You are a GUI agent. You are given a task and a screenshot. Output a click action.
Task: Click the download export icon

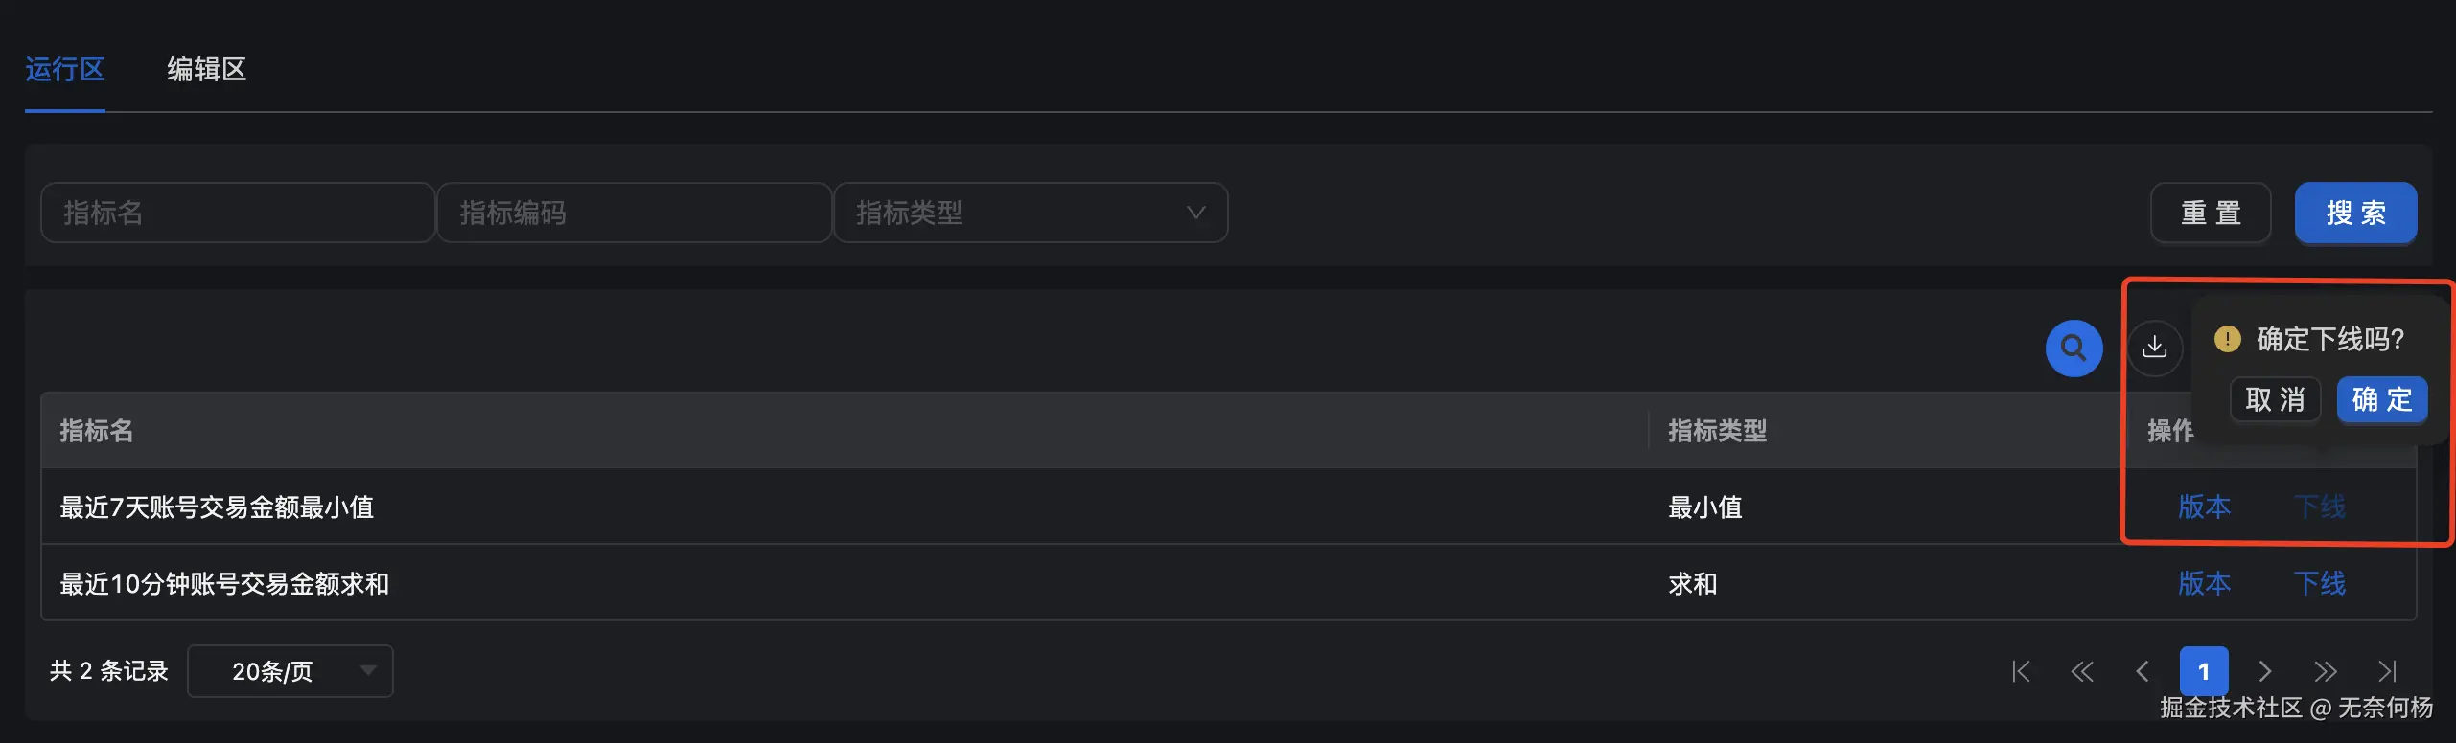(x=2154, y=347)
